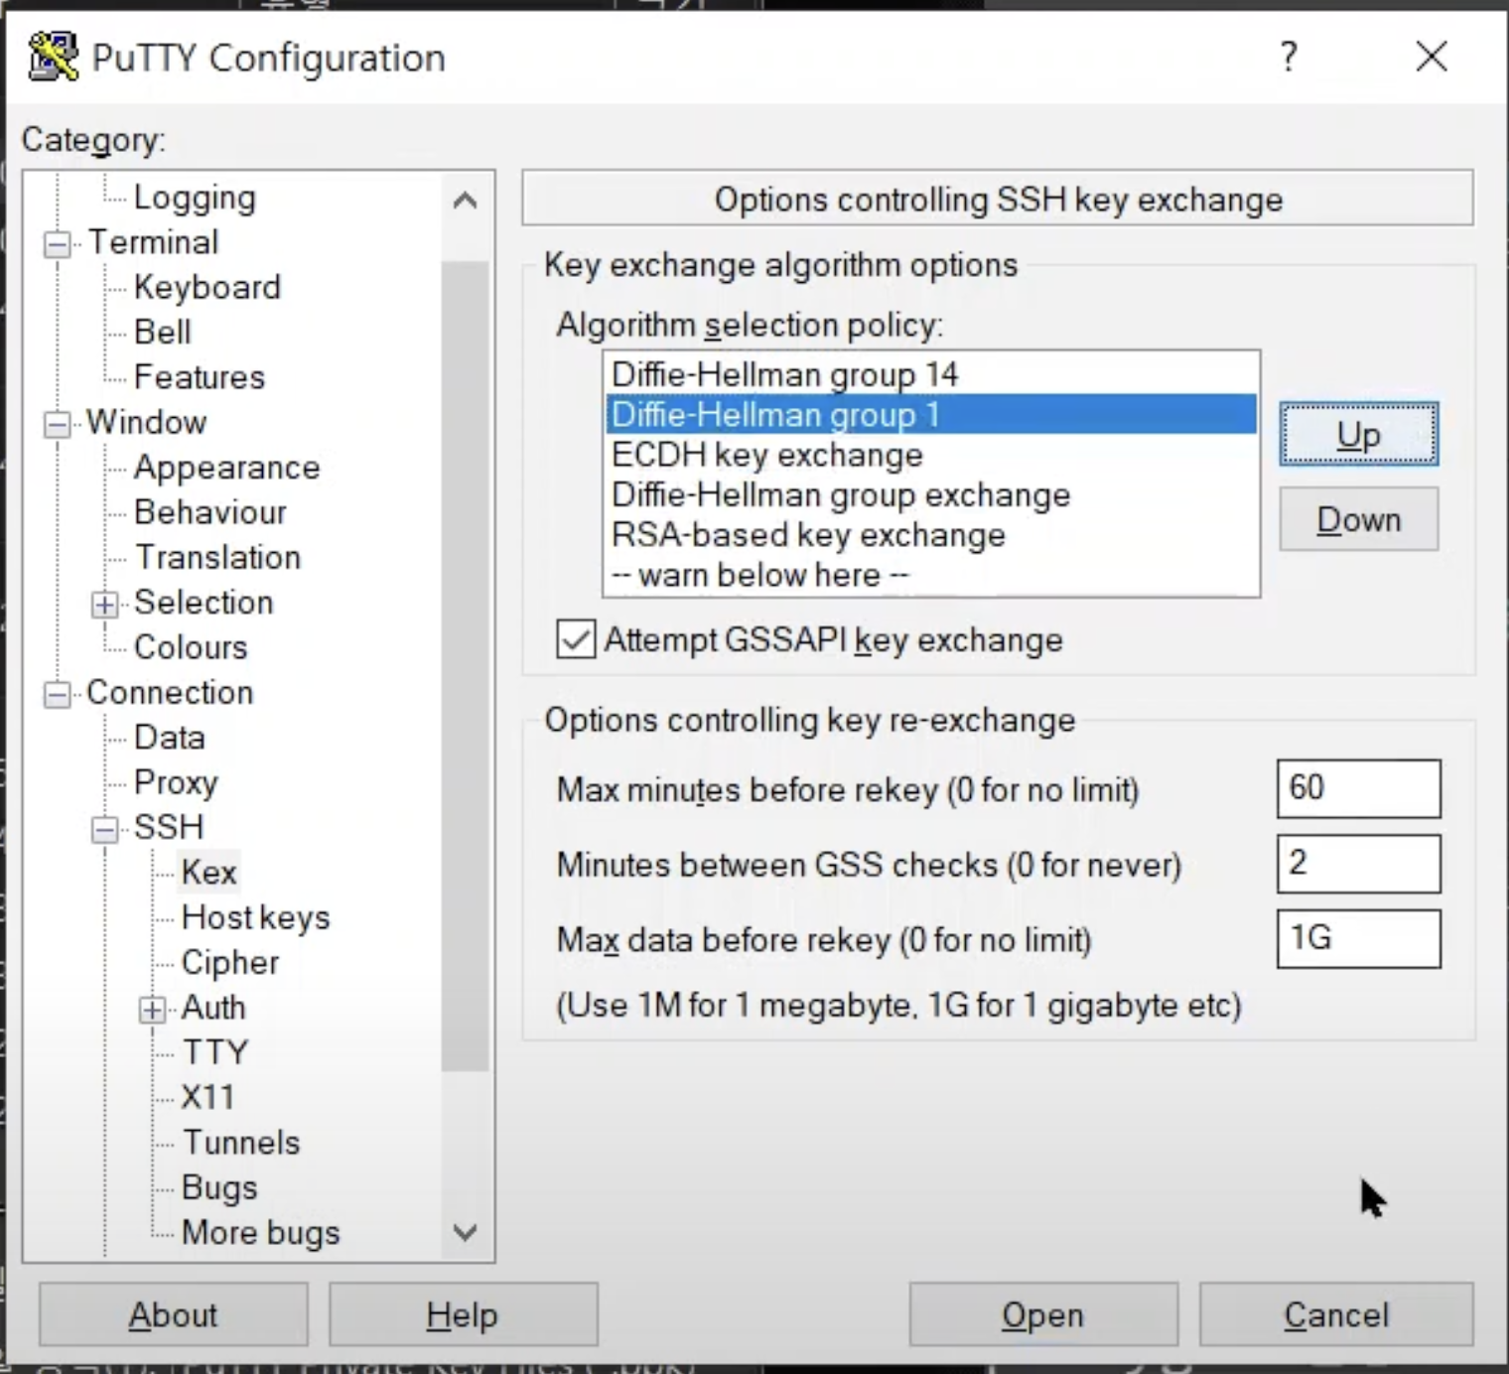Select the Auth category label
Image resolution: width=1509 pixels, height=1374 pixels.
coord(213,1008)
